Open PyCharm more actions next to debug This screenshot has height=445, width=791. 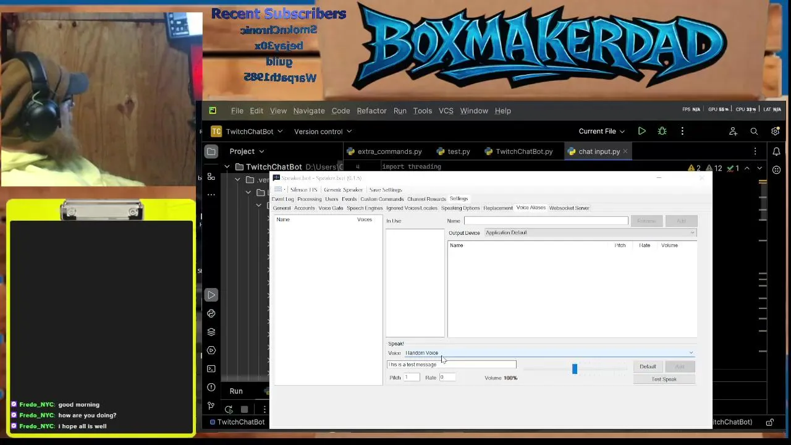pyautogui.click(x=682, y=131)
